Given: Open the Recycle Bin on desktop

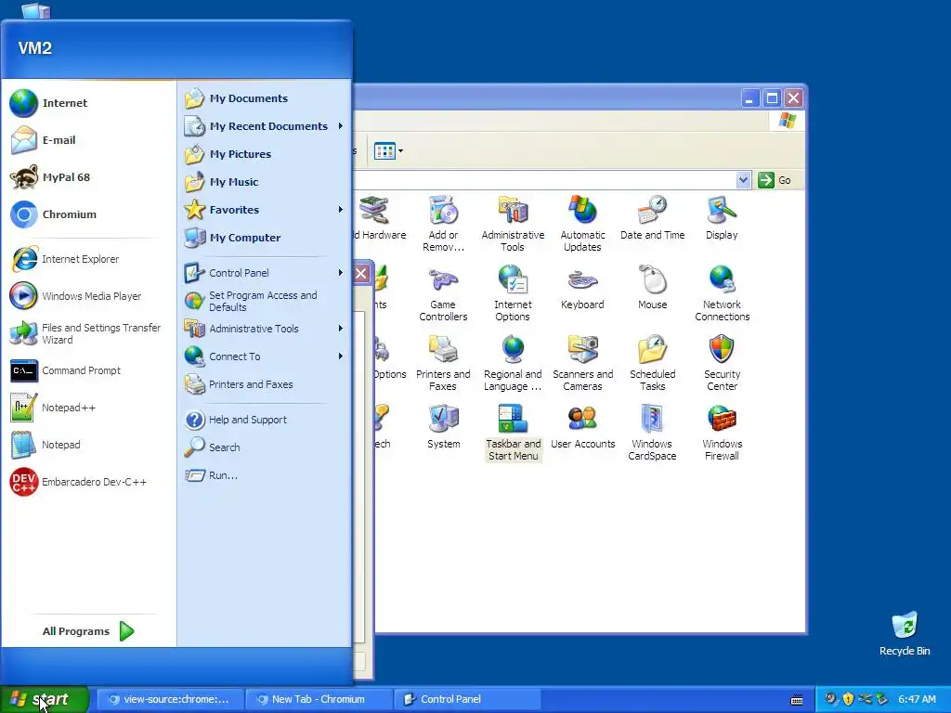Looking at the screenshot, I should click(905, 633).
